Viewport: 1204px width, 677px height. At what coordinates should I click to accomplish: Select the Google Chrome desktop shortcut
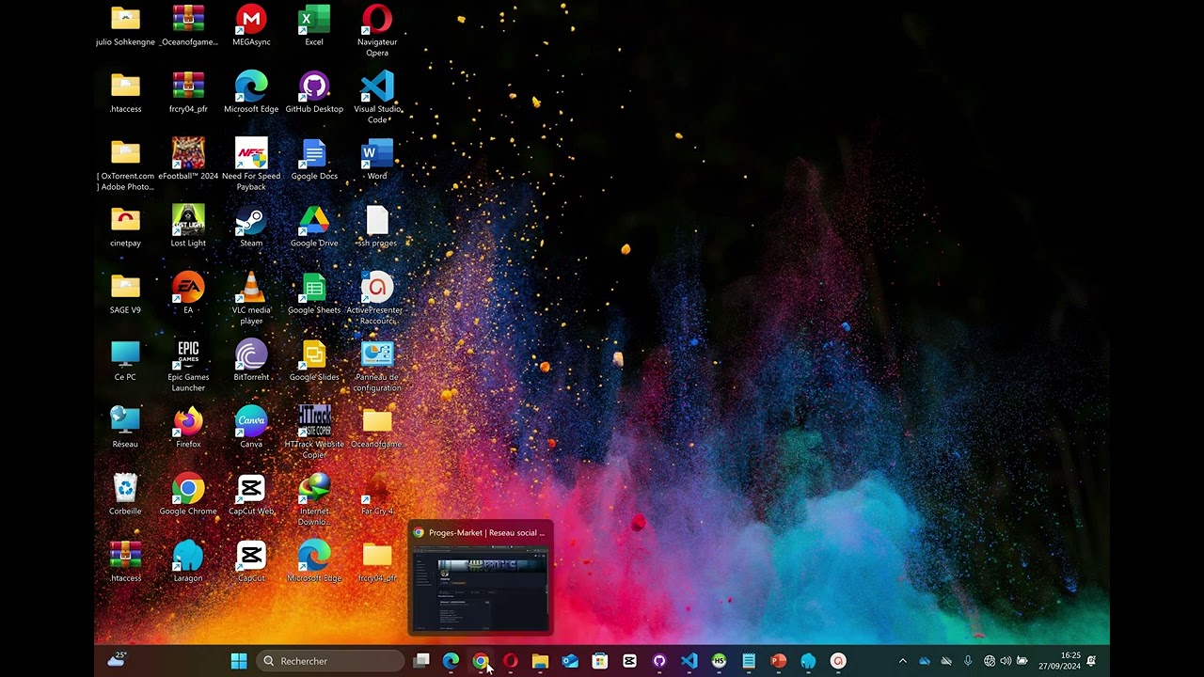coord(188,495)
